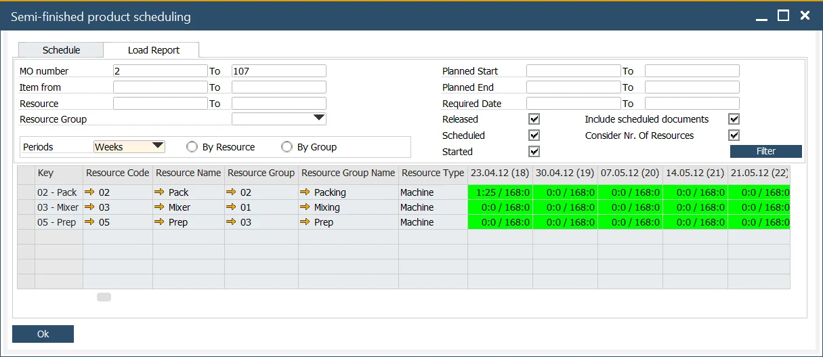Expand the Resource Group dropdown
This screenshot has height=357, width=823.
[x=319, y=119]
